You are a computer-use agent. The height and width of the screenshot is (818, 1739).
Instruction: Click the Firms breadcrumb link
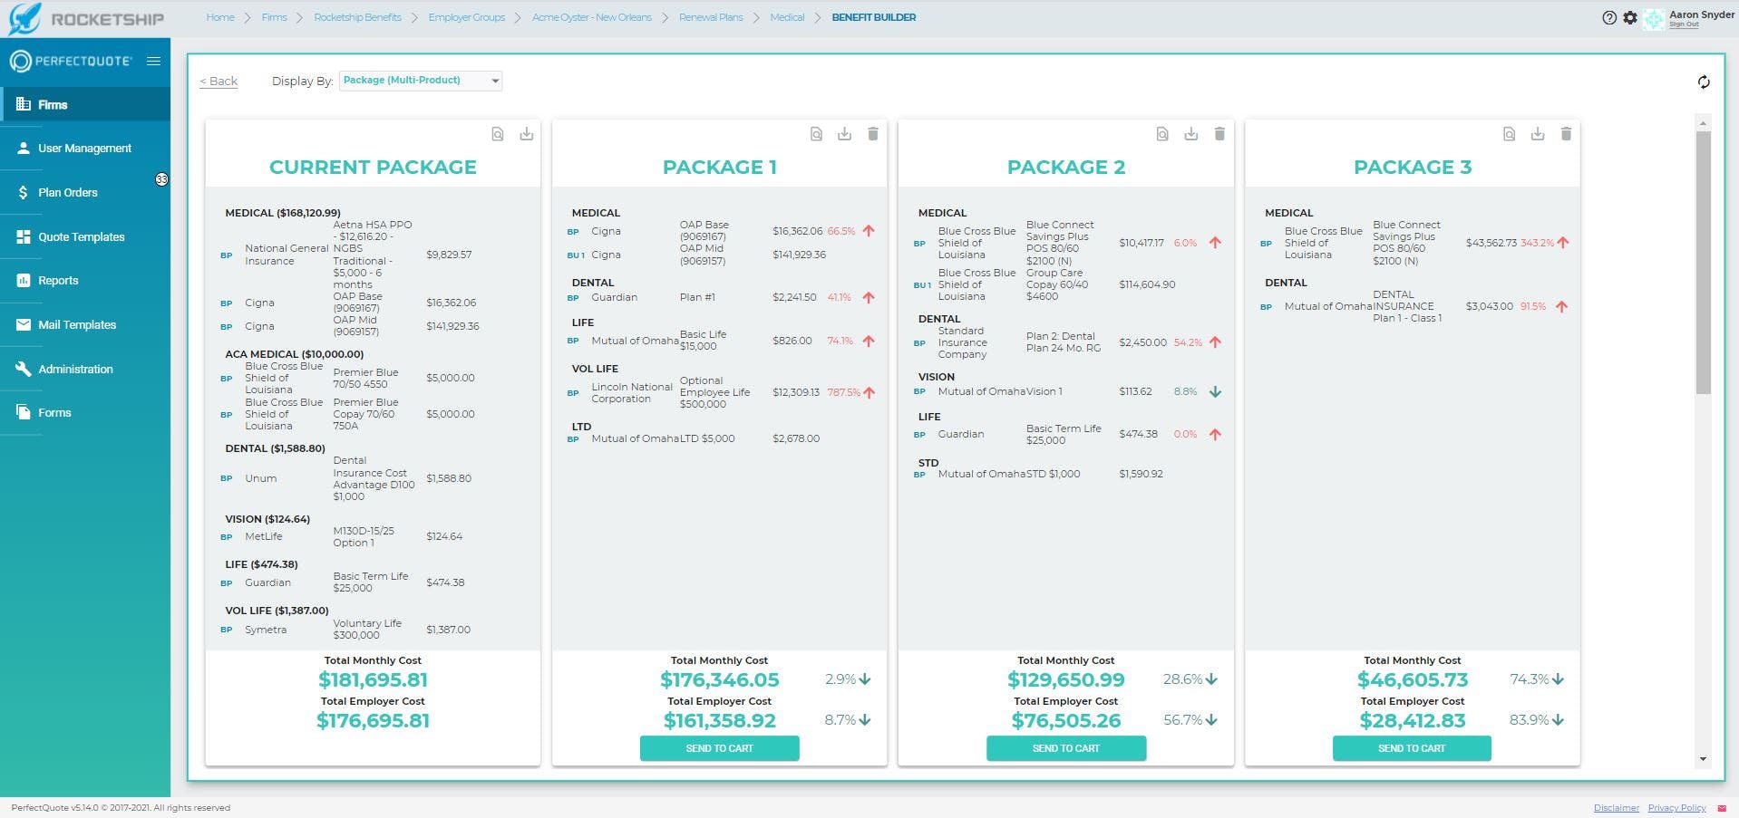(274, 17)
